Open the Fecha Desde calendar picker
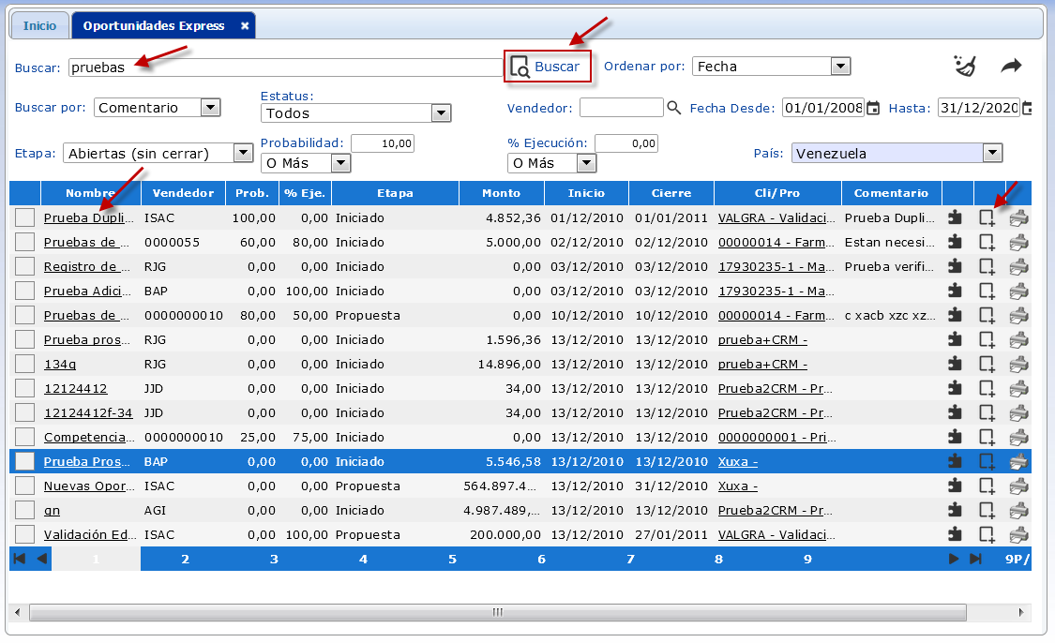 tap(873, 108)
